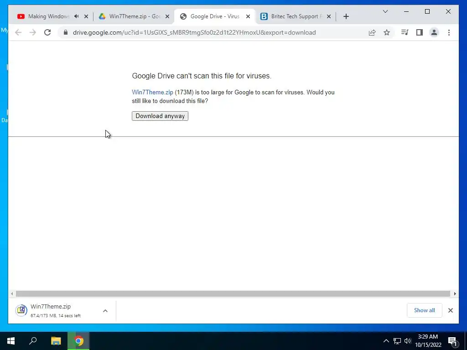Image resolution: width=467 pixels, height=350 pixels.
Task: Click the scroll right arrow
Action: pyautogui.click(x=455, y=294)
